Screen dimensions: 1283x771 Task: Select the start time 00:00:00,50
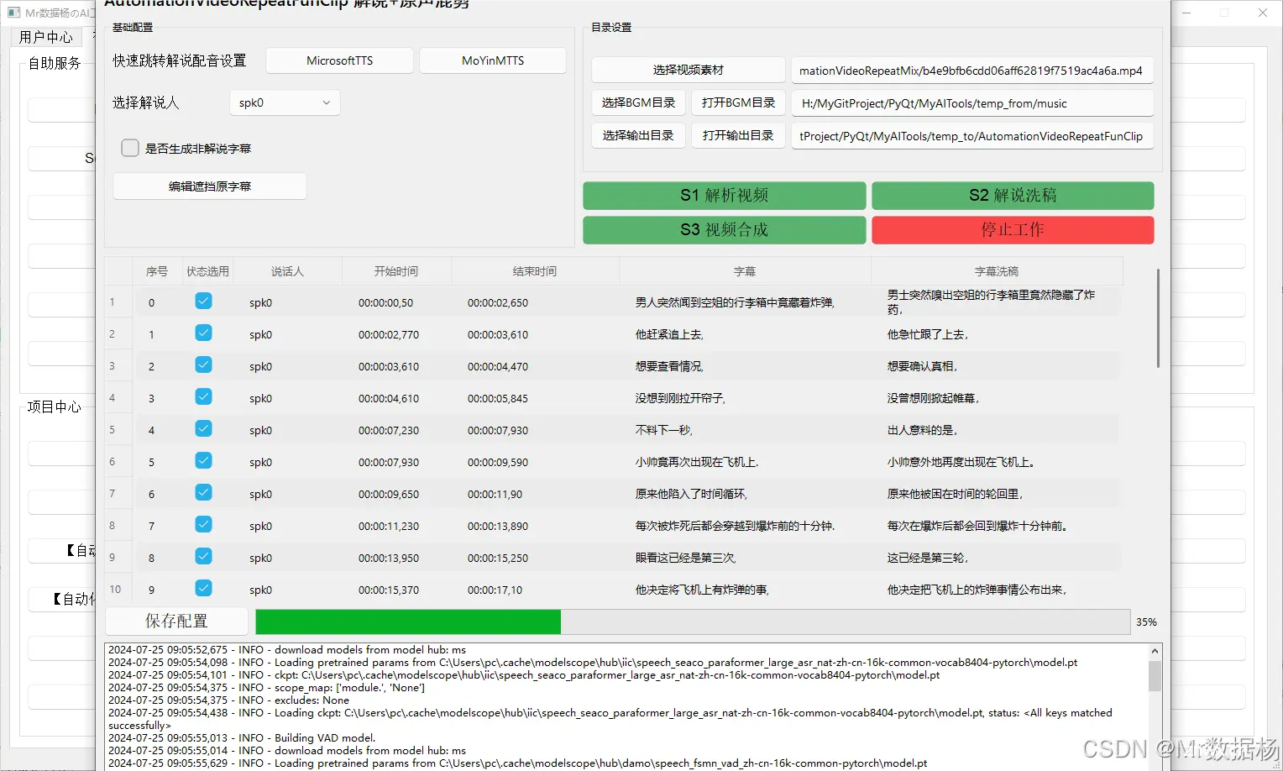point(396,302)
